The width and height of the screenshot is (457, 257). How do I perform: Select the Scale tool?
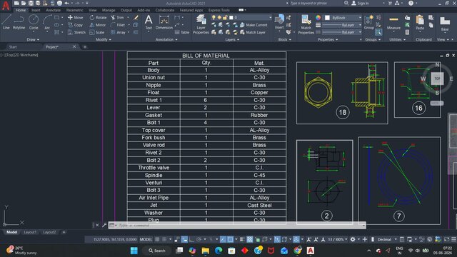(x=97, y=32)
